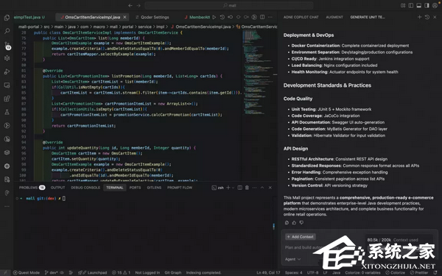Start new chat with plus icon
The image size is (442, 276).
pyautogui.click(x=419, y=17)
